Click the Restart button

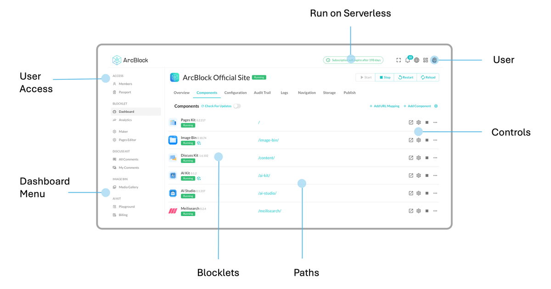point(405,78)
